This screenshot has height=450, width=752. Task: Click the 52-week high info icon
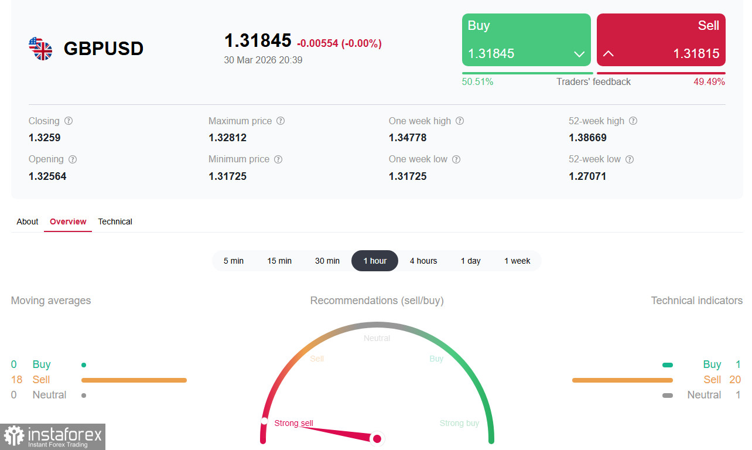[633, 121]
